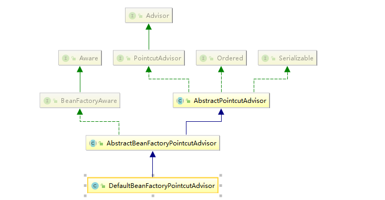Viewport: 385px width, 200px height.
Task: Click the interface icon on Serializable
Action: pyautogui.click(x=265, y=58)
